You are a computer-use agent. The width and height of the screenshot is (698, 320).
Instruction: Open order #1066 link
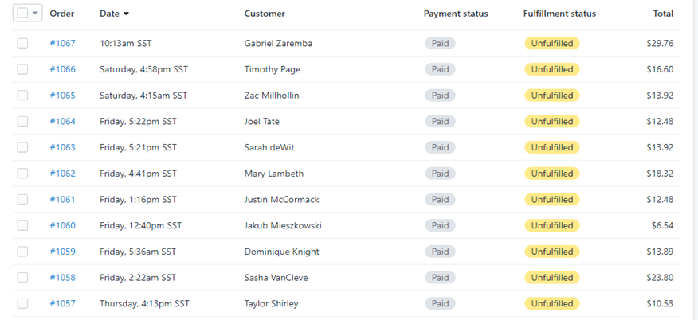(62, 69)
